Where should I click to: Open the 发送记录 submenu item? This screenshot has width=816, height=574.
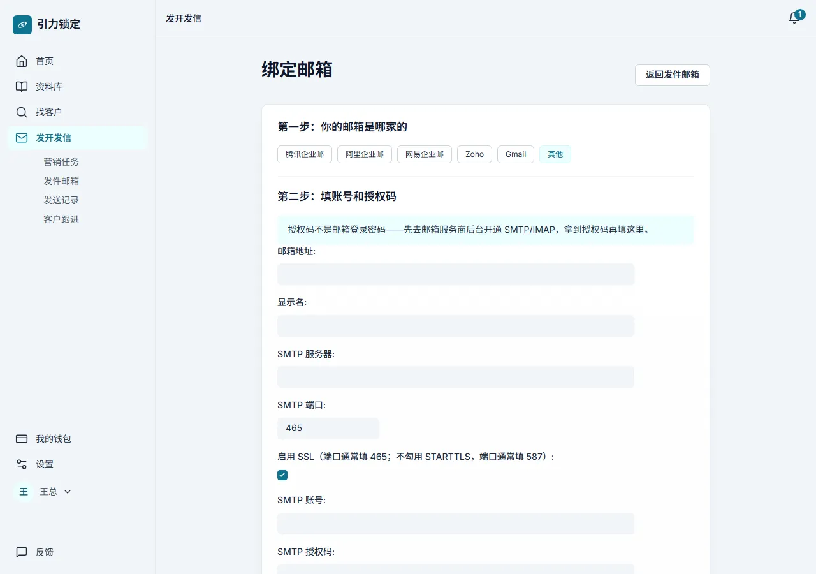point(61,200)
